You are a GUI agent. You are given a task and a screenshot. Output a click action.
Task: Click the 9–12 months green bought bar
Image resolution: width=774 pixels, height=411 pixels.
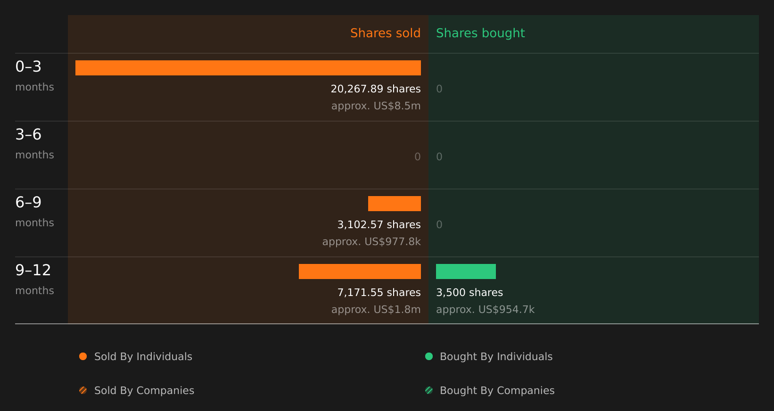point(466,271)
